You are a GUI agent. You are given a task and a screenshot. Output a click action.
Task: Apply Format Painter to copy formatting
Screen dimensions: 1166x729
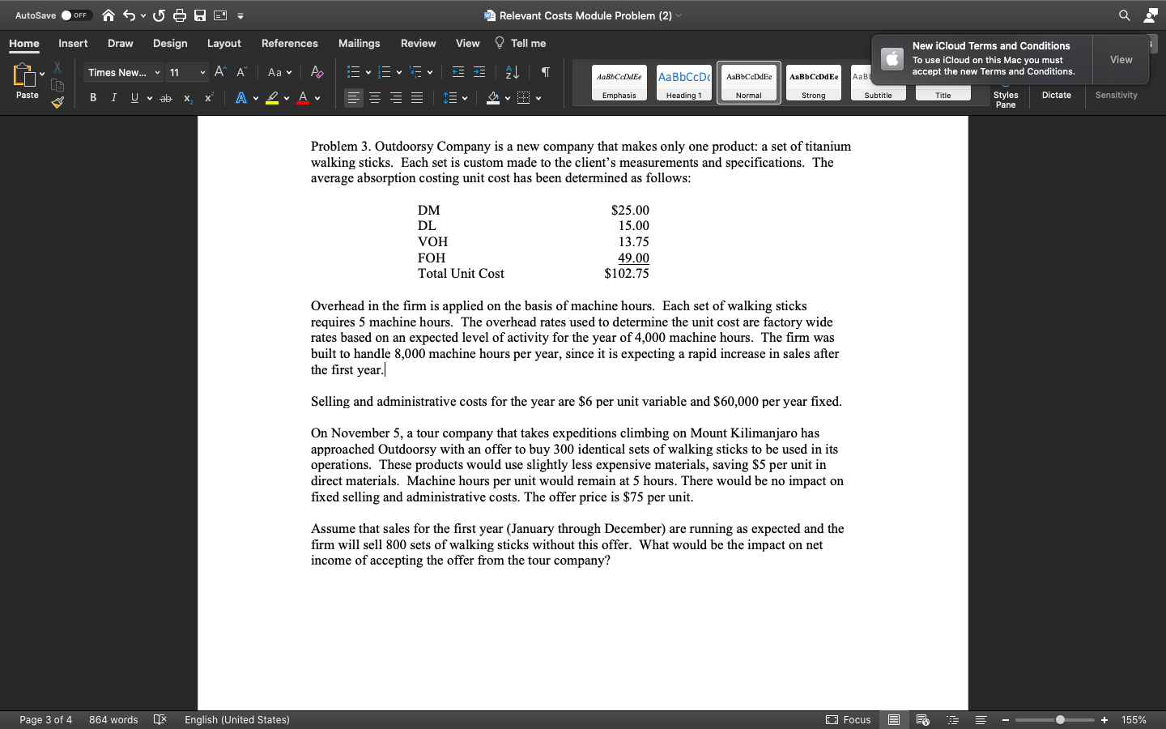point(57,102)
